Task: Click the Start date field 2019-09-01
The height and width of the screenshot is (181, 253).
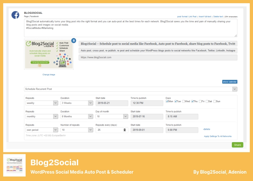Action: point(147,130)
